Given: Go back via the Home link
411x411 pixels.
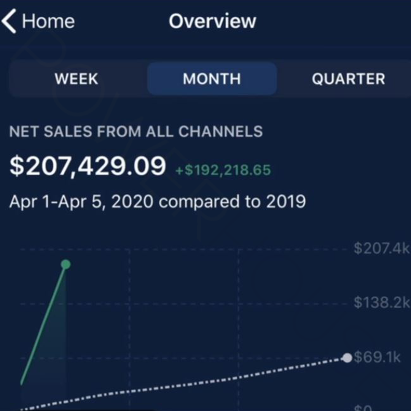Looking at the screenshot, I should pyautogui.click(x=48, y=21).
